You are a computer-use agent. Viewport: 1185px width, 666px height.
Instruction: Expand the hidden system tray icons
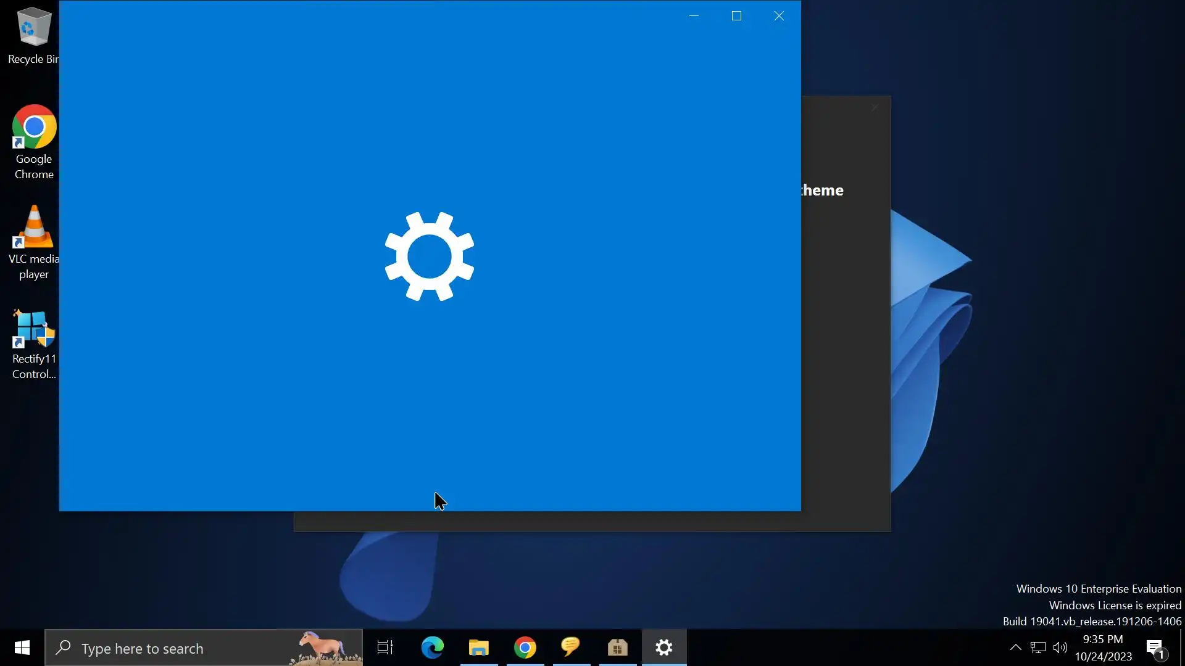coord(1015,647)
